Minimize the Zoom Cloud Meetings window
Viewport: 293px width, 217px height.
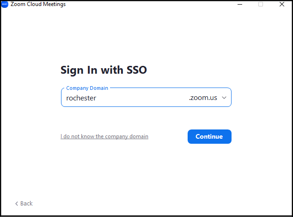click(x=240, y=4)
